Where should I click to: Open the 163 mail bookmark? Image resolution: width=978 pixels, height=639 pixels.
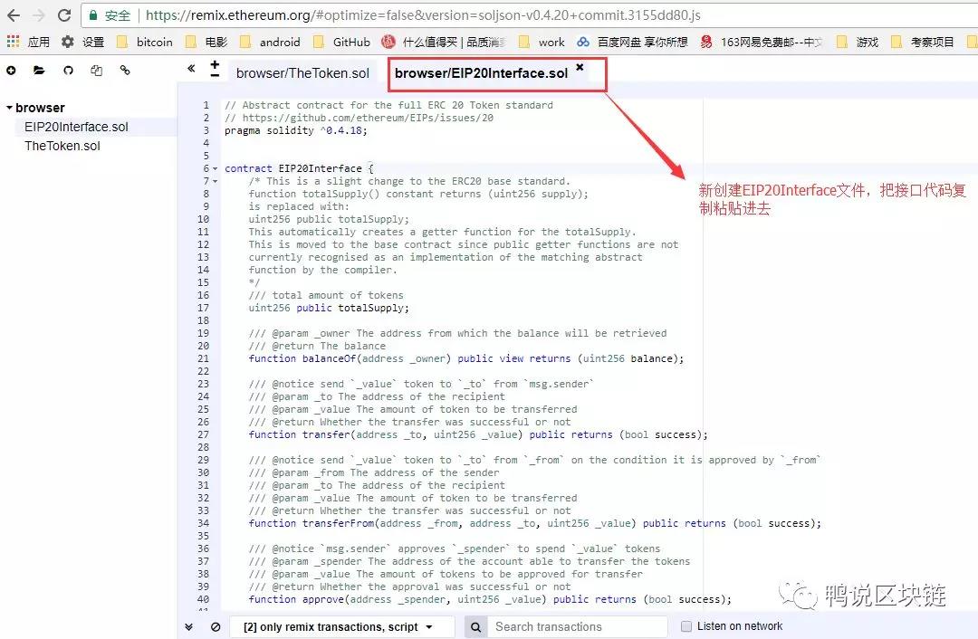(762, 42)
